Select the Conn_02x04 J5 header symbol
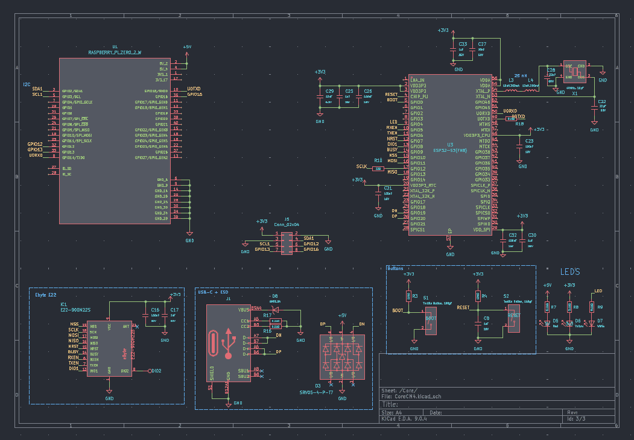 [x=287, y=242]
